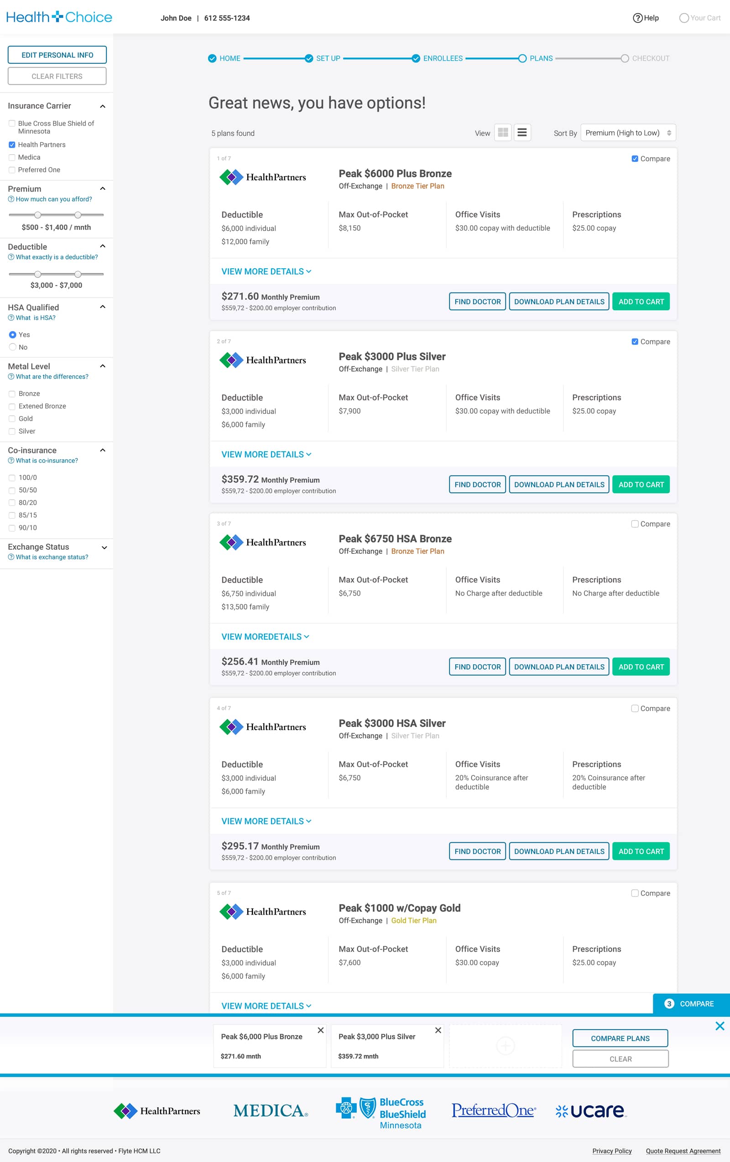Image resolution: width=730 pixels, height=1162 pixels.
Task: Go to PLANS step
Action: [536, 58]
